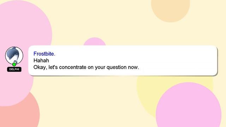Select the Hahah message line

coord(41,60)
